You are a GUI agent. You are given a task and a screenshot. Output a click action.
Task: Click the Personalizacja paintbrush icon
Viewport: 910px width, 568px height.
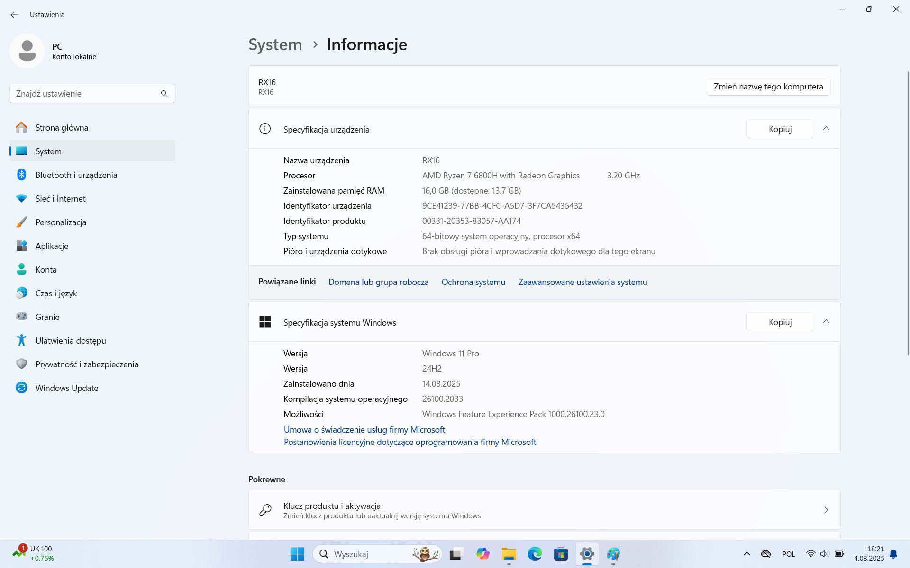21,222
